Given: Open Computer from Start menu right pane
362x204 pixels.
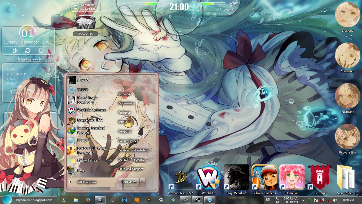Looking at the screenshot, I should (125, 131).
